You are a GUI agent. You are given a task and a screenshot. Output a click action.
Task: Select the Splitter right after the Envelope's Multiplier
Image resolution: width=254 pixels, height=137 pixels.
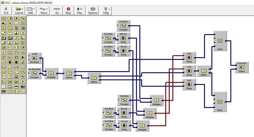tap(69, 74)
